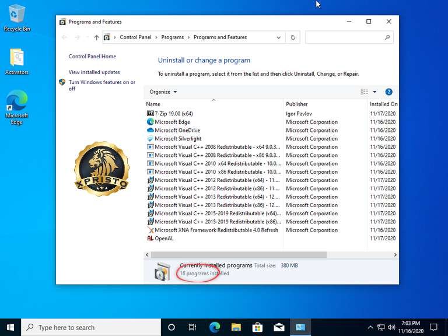Viewport: 448px width, 336px height.
Task: Click the Microsoft Edge entry icon in list
Action: click(150, 122)
